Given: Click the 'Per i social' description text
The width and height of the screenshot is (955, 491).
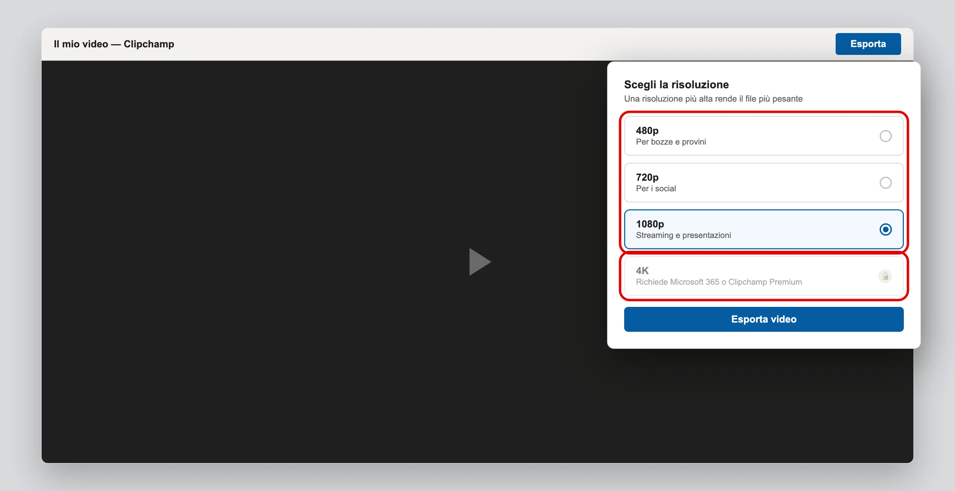Looking at the screenshot, I should [x=656, y=188].
